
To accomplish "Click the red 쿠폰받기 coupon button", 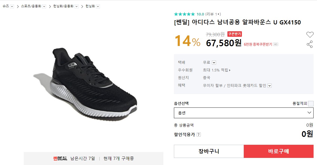I will 235,34.
